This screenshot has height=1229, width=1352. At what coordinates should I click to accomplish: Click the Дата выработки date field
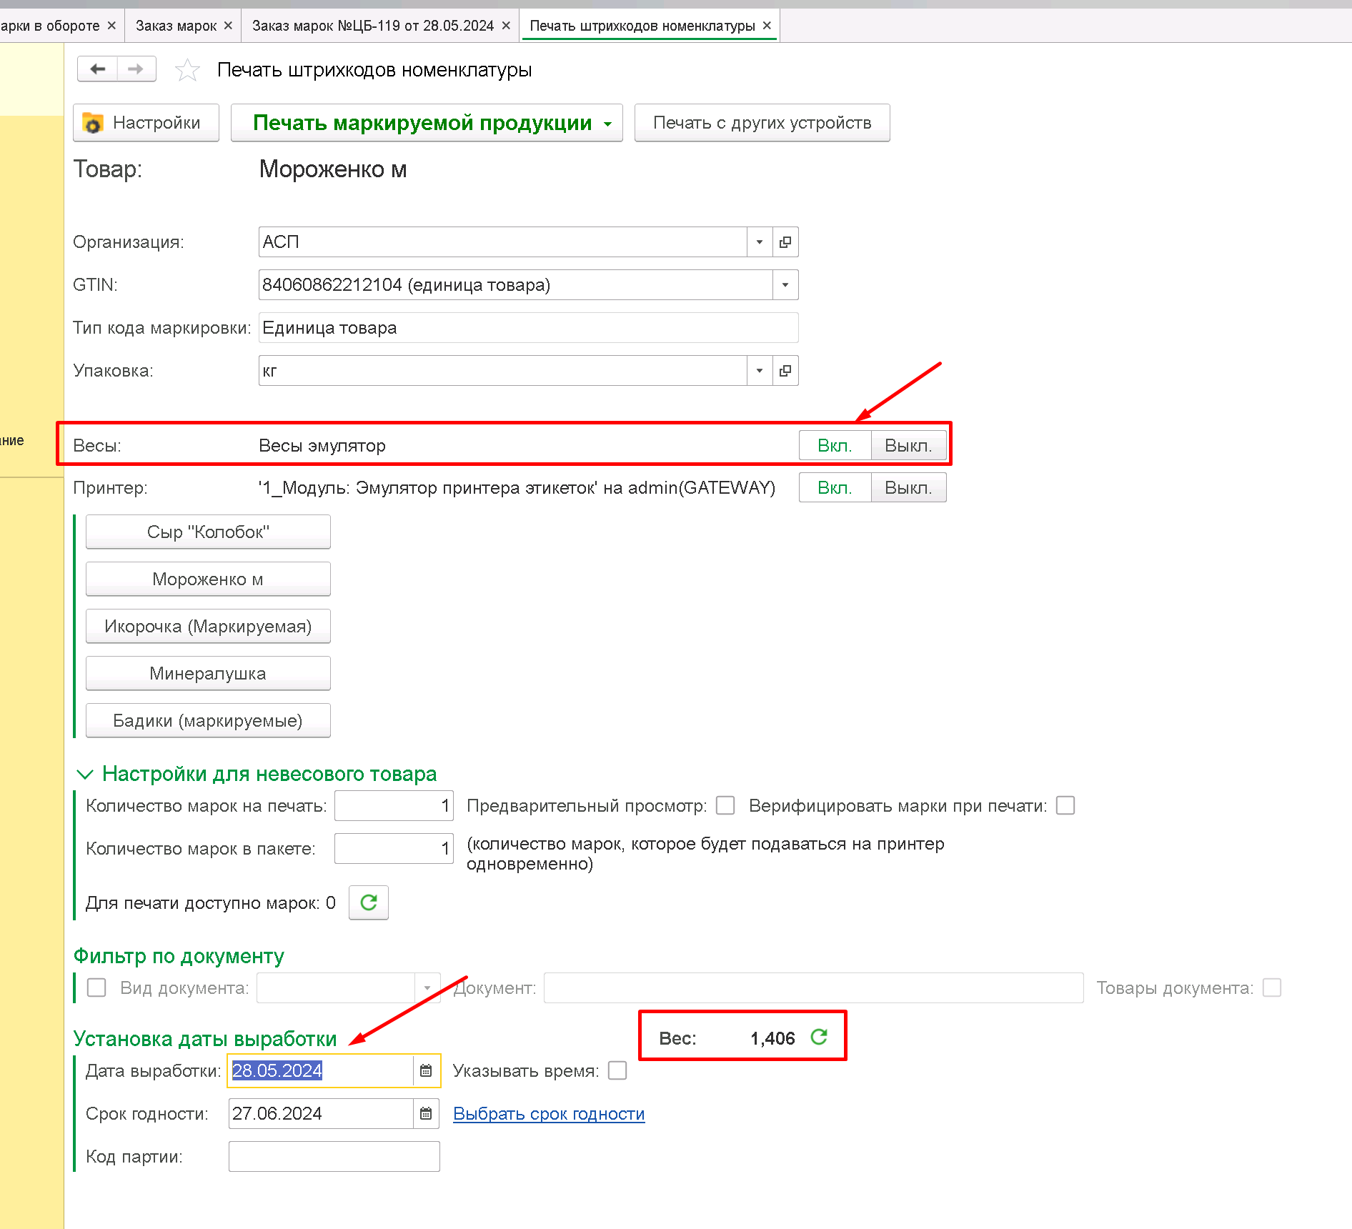click(321, 1070)
